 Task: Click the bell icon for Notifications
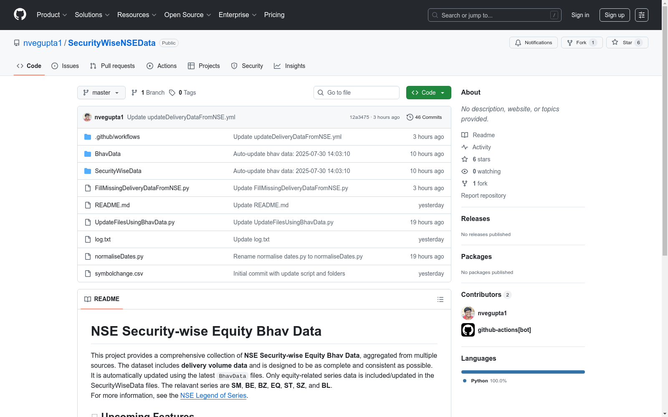coord(518,43)
